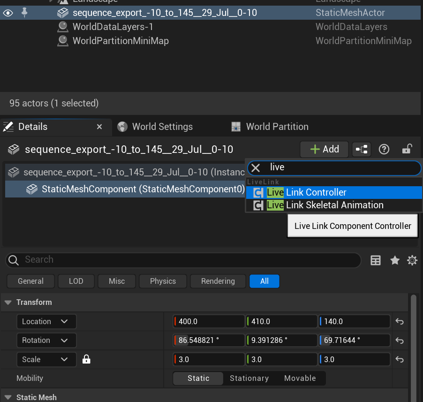The width and height of the screenshot is (423, 402).
Task: Reset Location to default arrow
Action: click(400, 322)
